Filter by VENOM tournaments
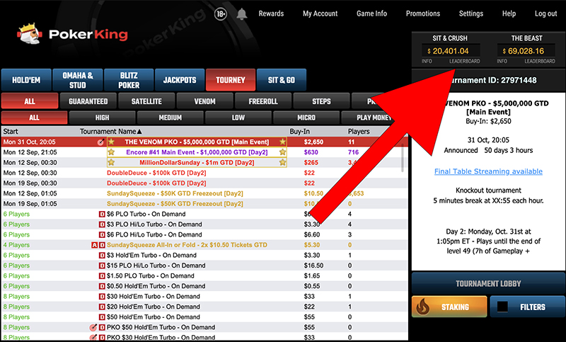Viewport: 566px width, 342px height. pyautogui.click(x=204, y=101)
